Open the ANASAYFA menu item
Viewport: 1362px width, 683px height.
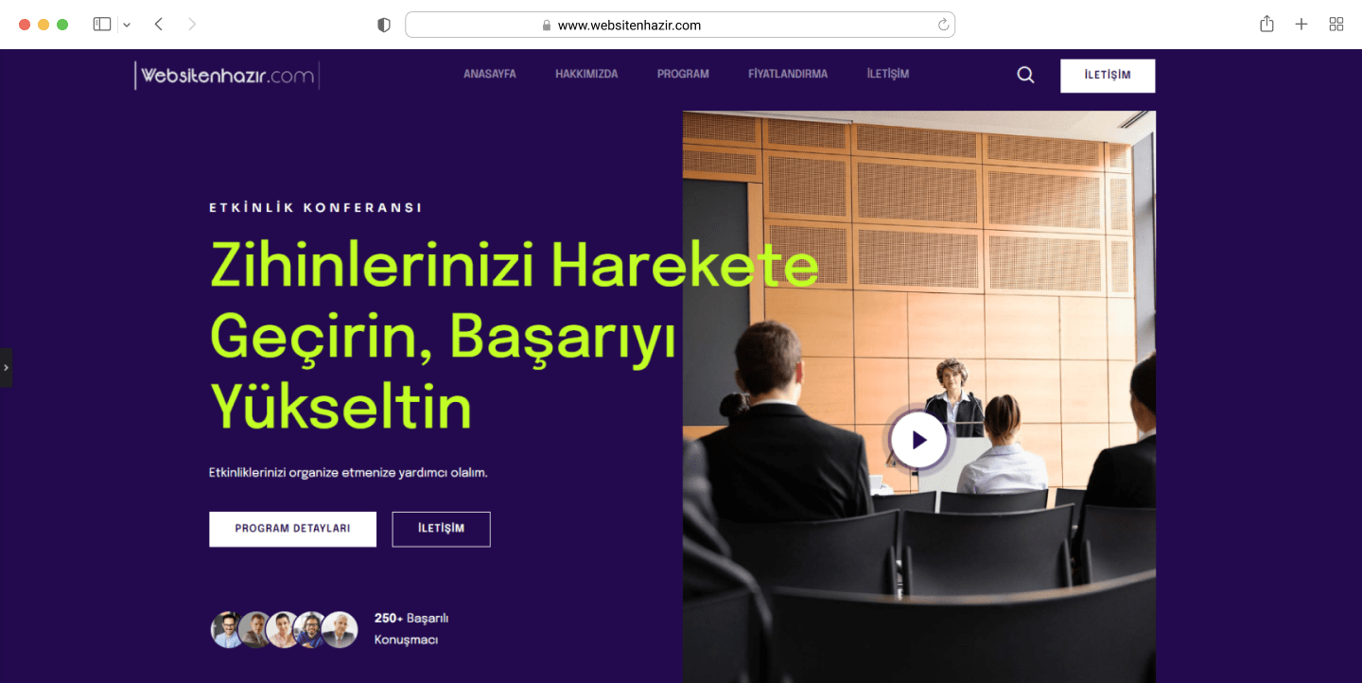(x=490, y=74)
